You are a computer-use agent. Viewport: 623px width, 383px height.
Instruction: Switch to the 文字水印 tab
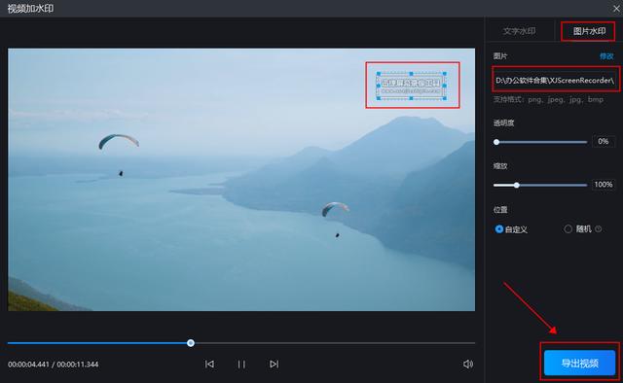519,31
